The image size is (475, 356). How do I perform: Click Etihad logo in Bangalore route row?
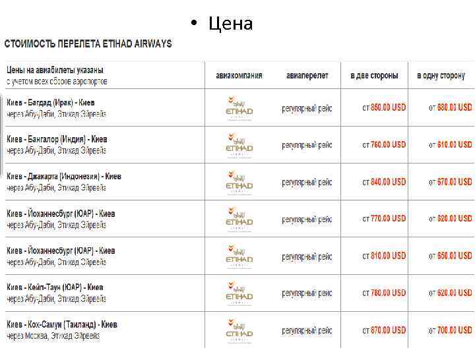coord(239,144)
